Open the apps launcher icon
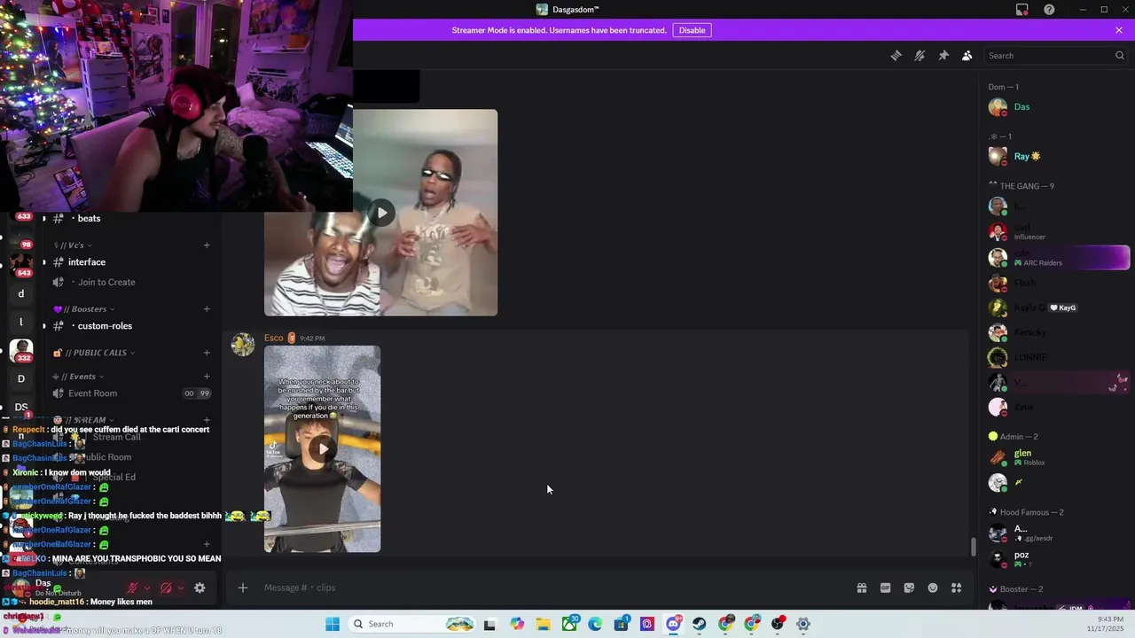This screenshot has width=1135, height=638. 957,587
